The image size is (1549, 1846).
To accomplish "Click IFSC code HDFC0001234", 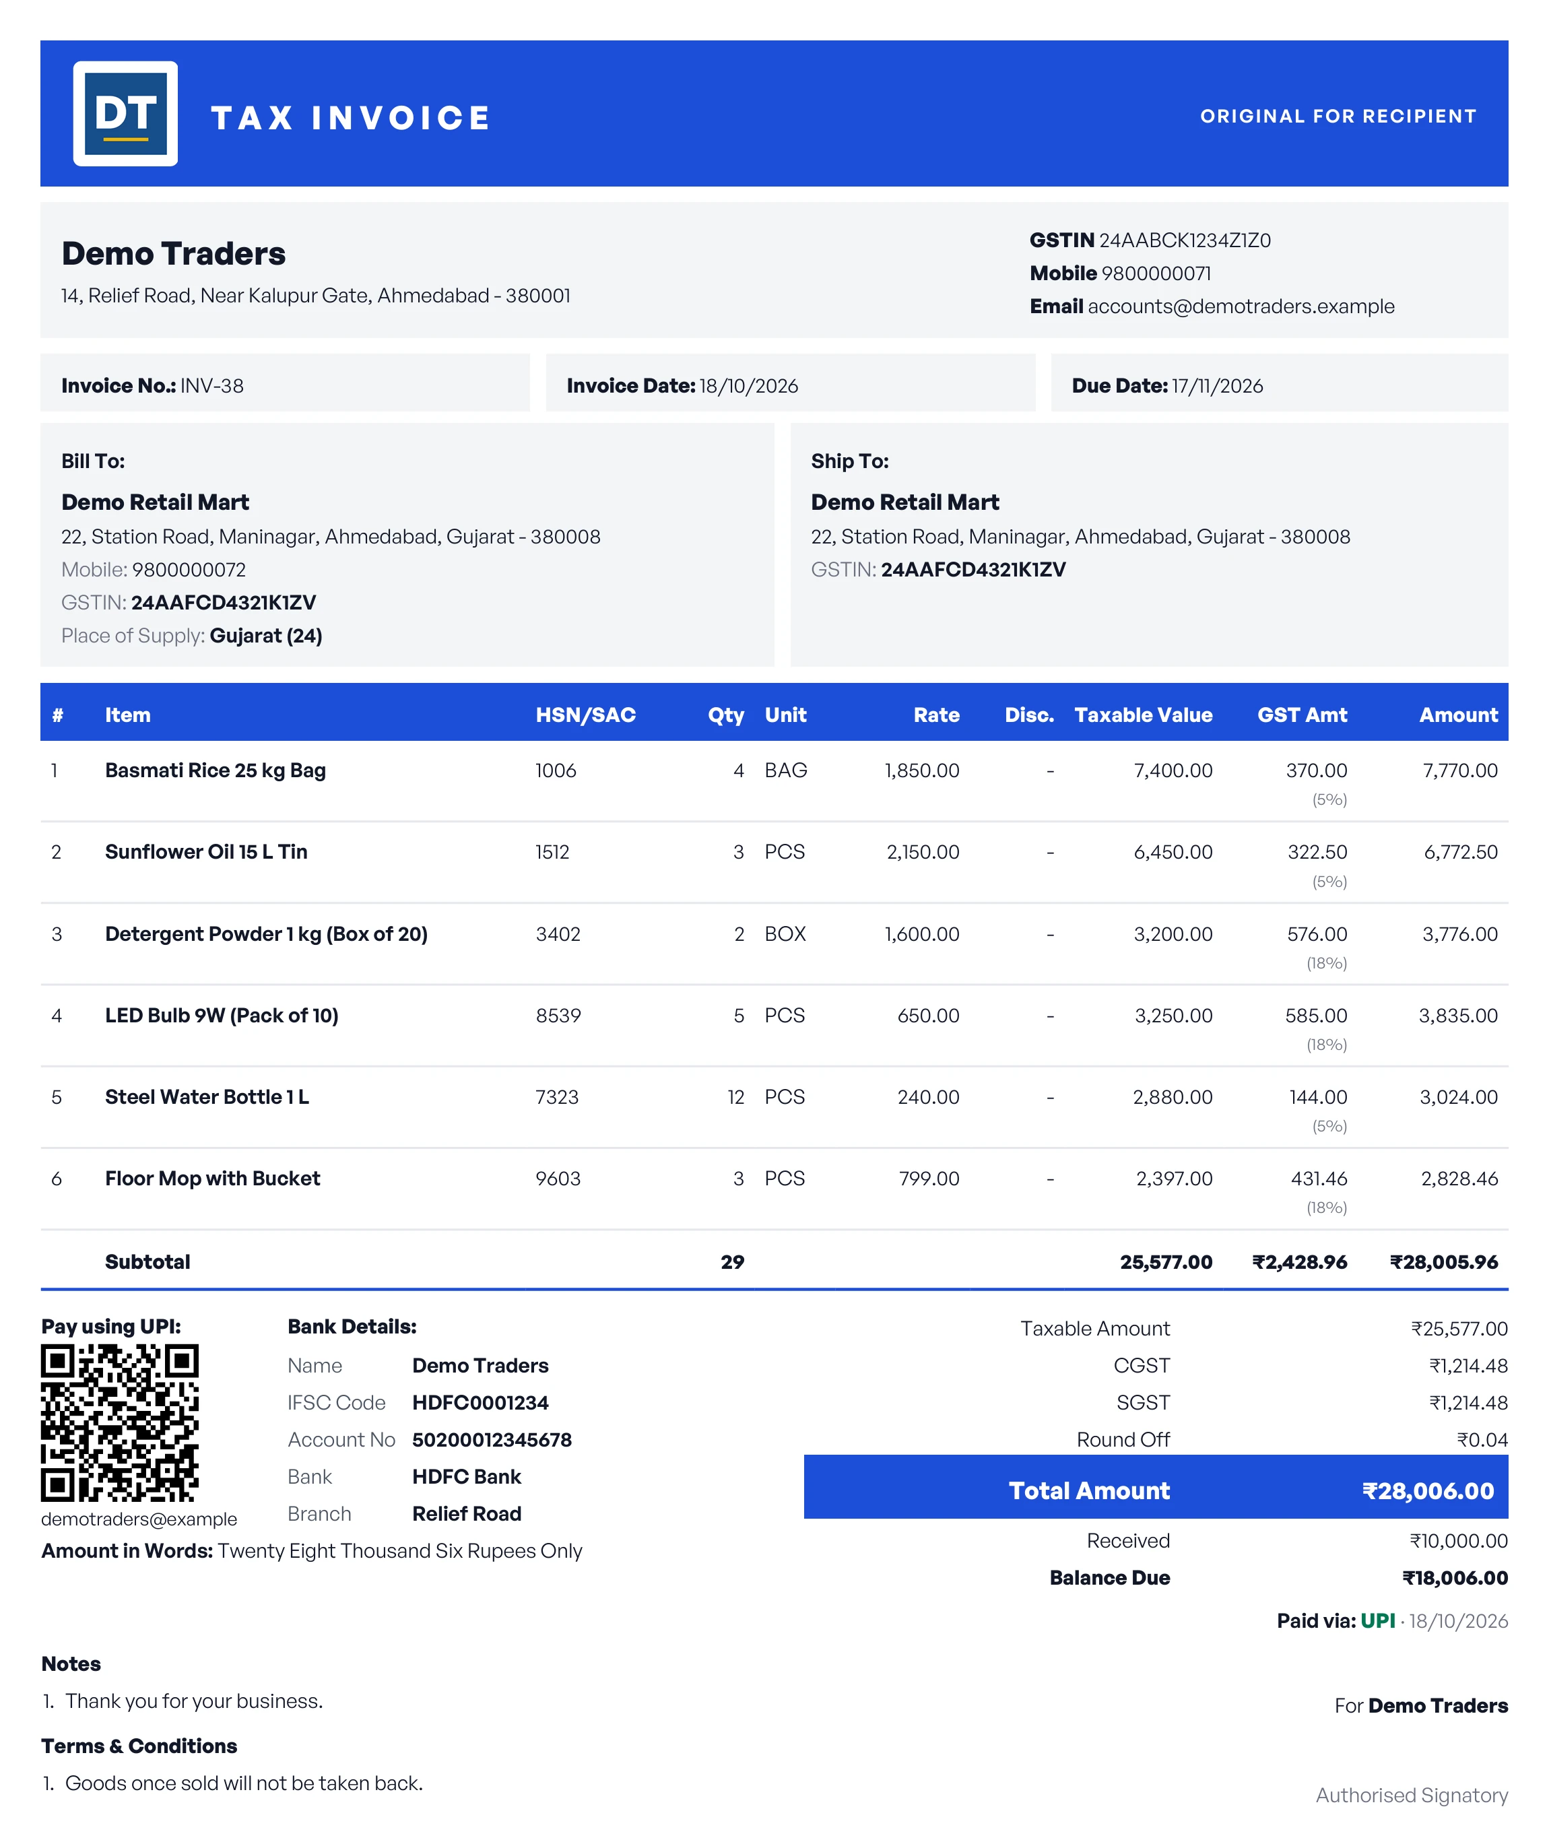I will click(480, 1402).
